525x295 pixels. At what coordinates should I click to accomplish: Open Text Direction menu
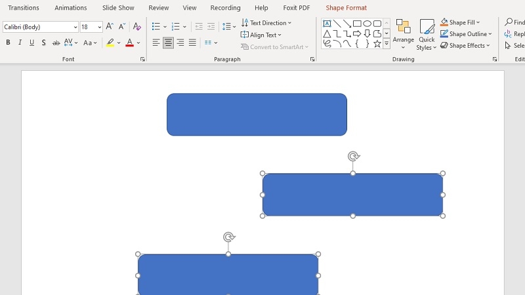click(x=266, y=23)
